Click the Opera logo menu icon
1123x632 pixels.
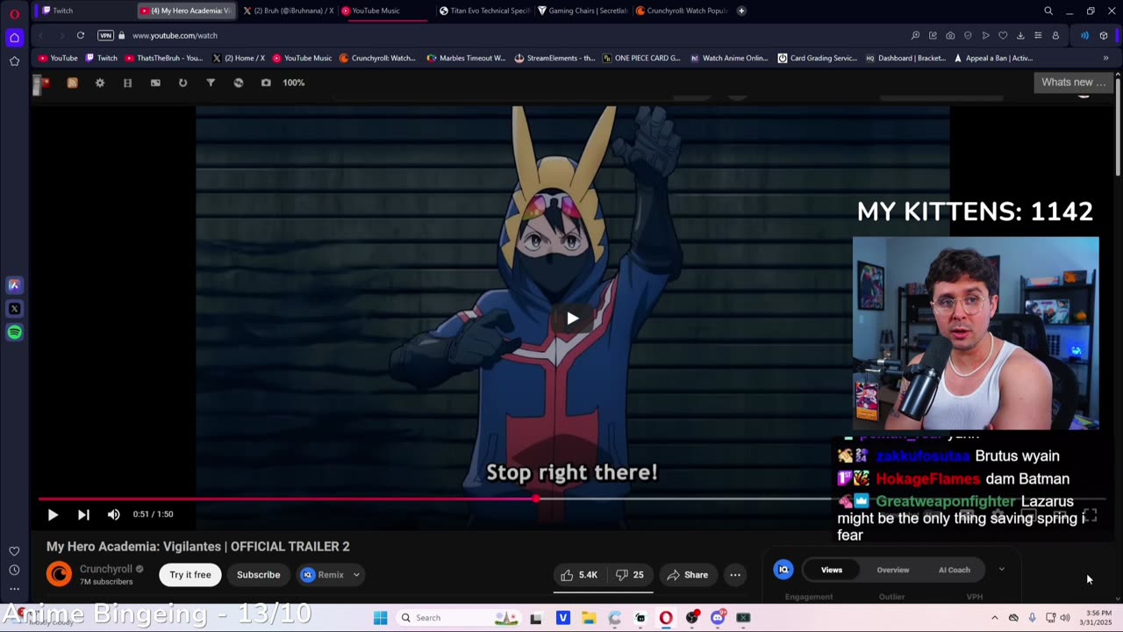14,12
